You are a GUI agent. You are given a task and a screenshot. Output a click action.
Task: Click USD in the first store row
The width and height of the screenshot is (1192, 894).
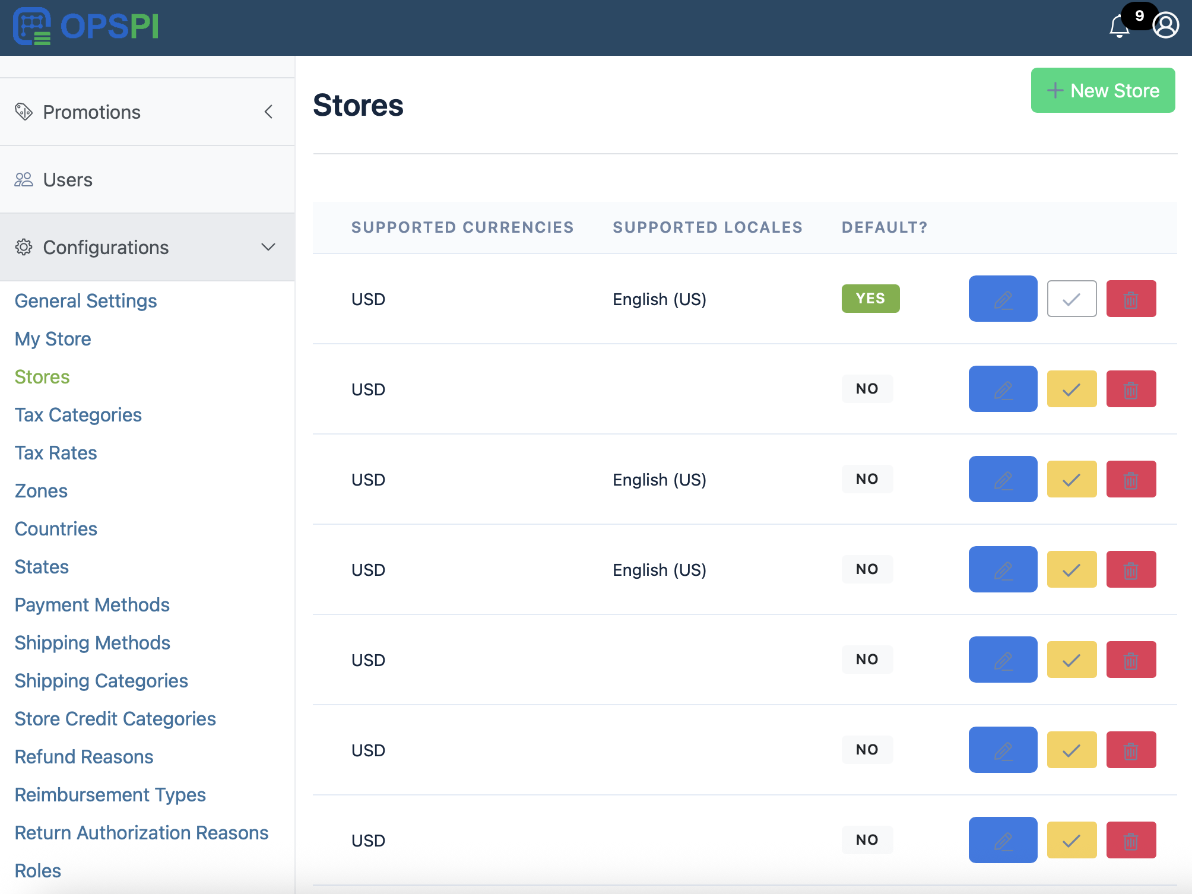click(368, 299)
